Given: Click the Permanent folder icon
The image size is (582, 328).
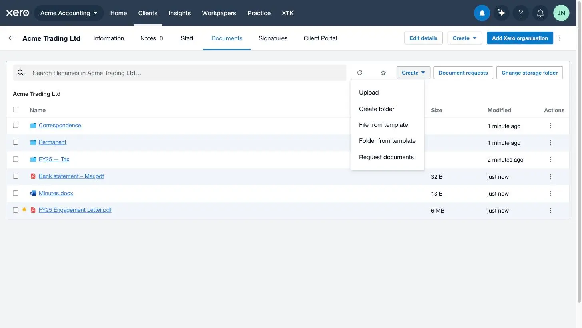Looking at the screenshot, I should coord(33,142).
